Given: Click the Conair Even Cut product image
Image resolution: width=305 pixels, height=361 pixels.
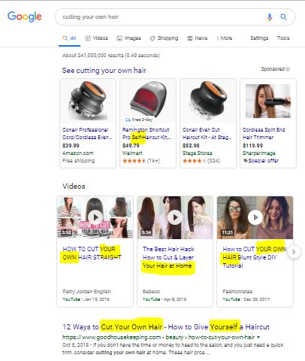Looking at the screenshot, I should pos(208,101).
